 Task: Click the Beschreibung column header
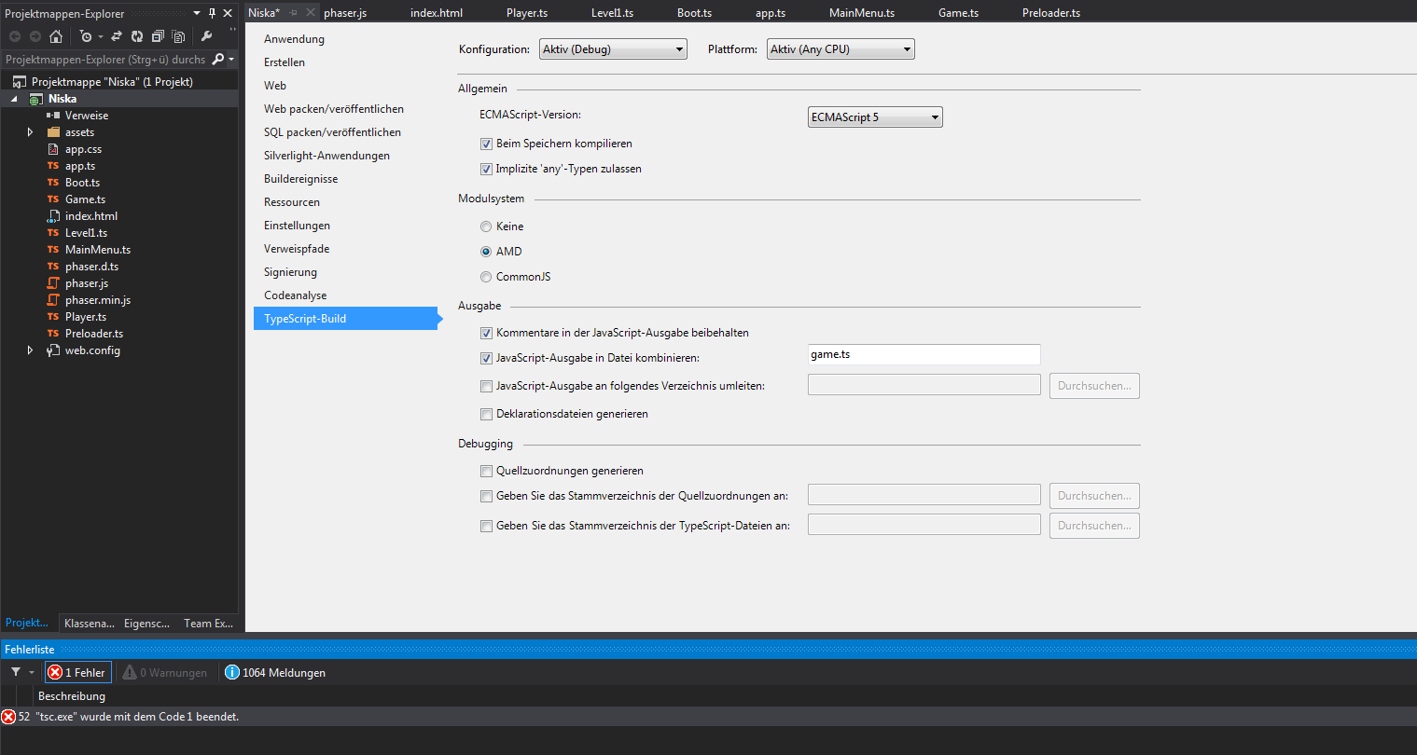pos(72,696)
